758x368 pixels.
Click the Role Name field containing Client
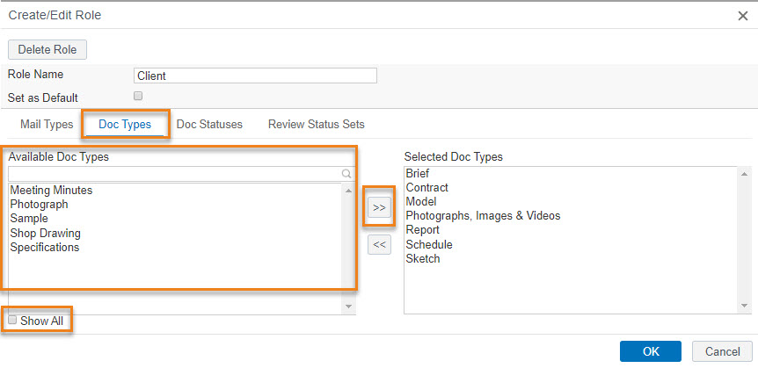point(255,76)
